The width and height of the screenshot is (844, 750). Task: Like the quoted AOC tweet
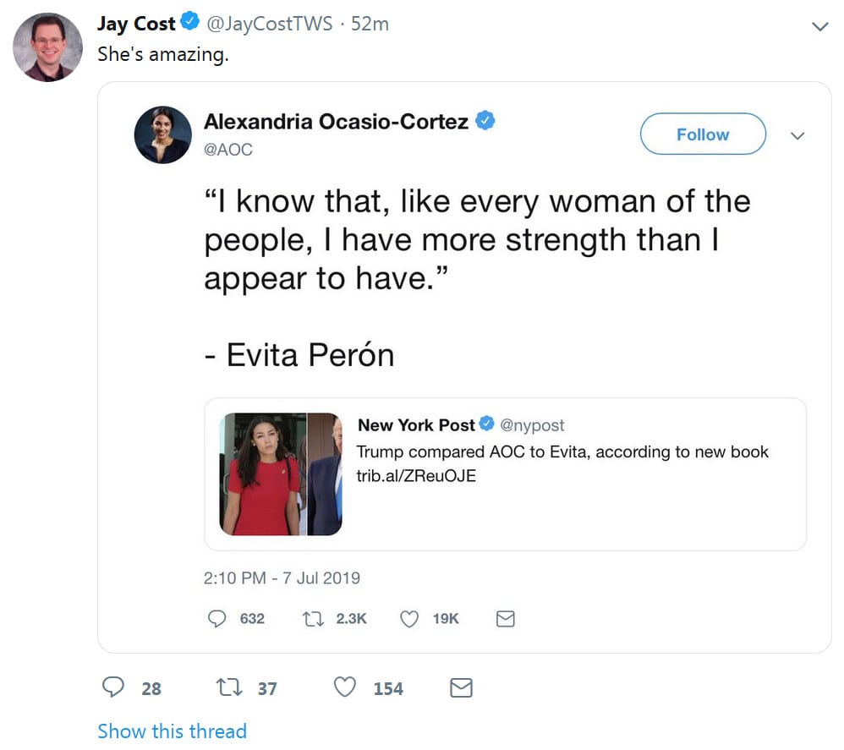(409, 619)
